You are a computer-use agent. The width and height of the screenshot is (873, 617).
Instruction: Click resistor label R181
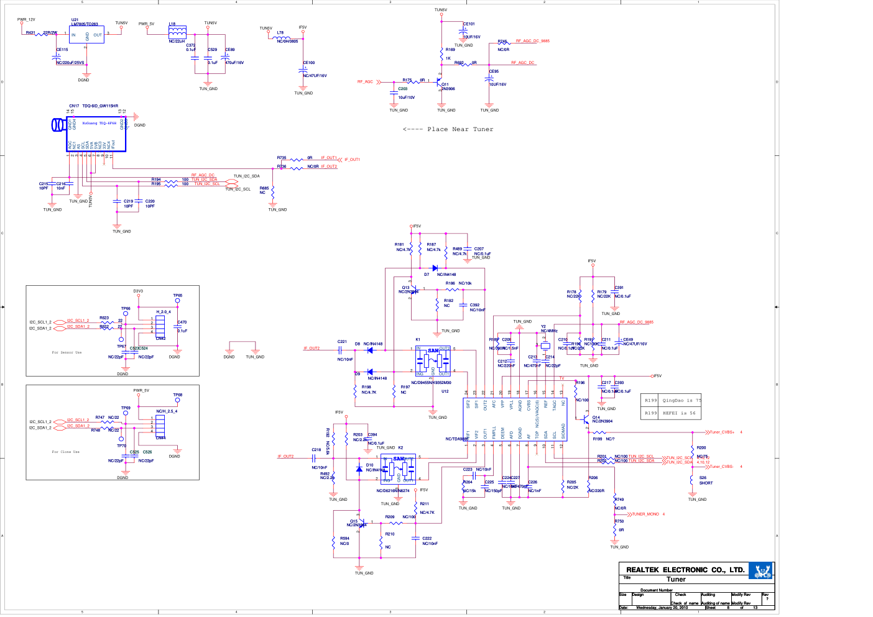[x=399, y=245]
